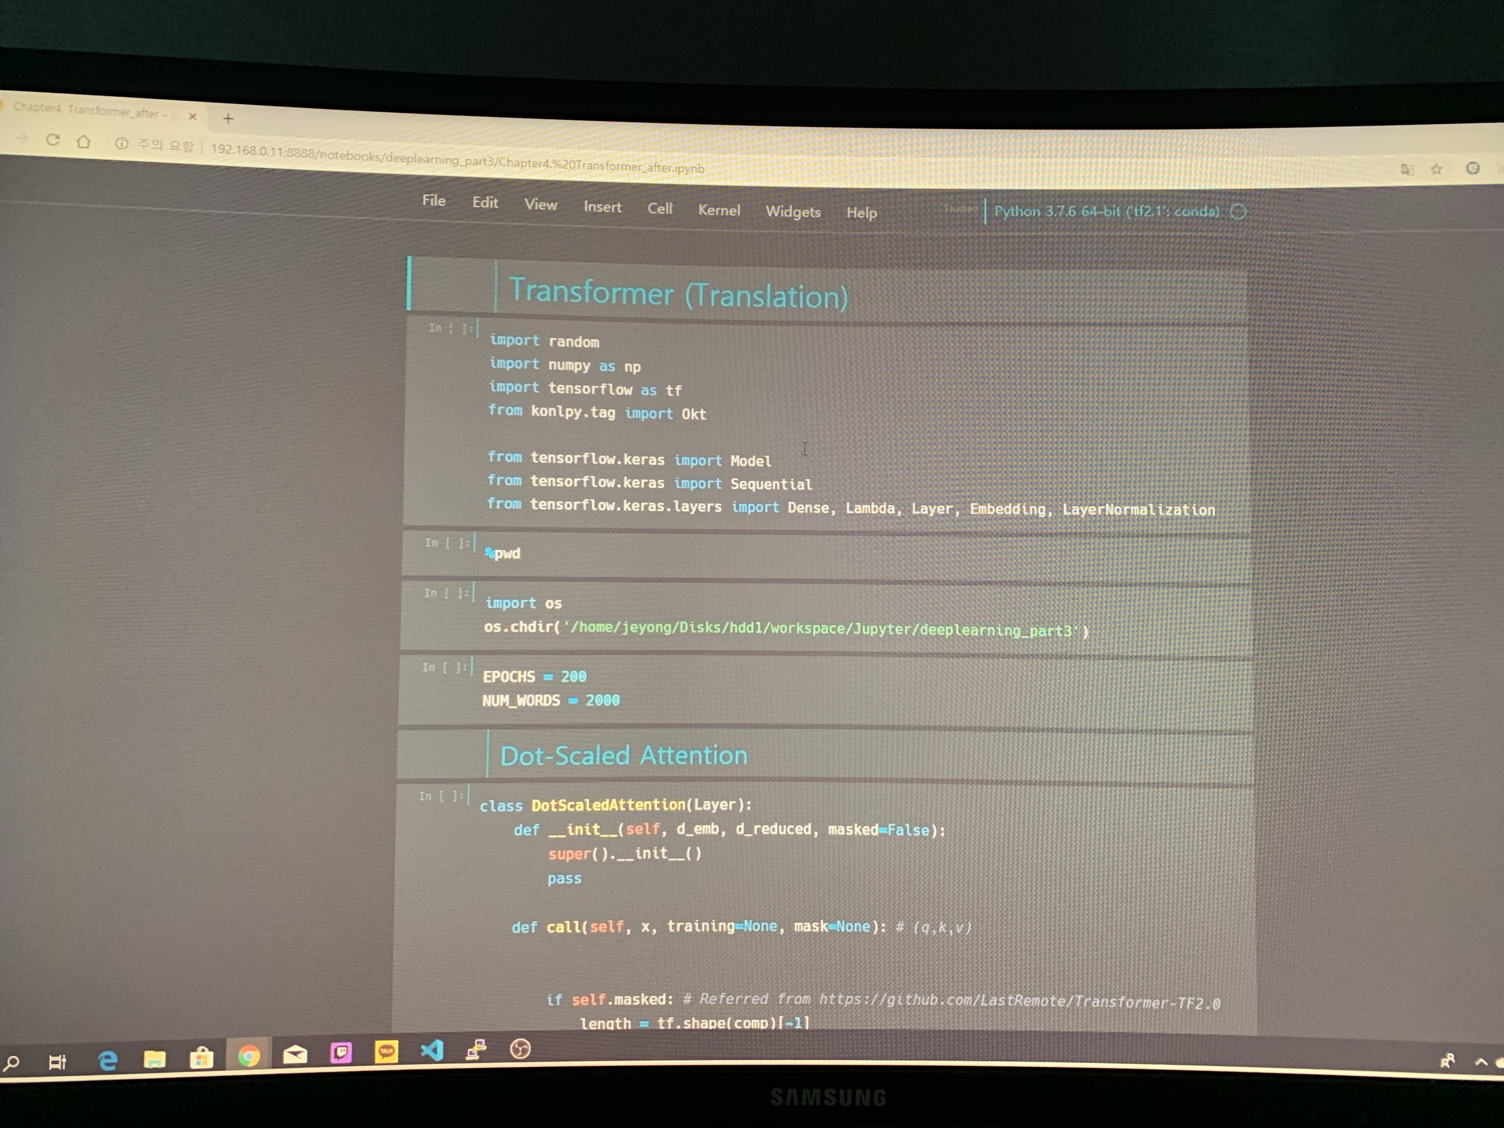Reload the page with the refresh icon

click(x=52, y=140)
